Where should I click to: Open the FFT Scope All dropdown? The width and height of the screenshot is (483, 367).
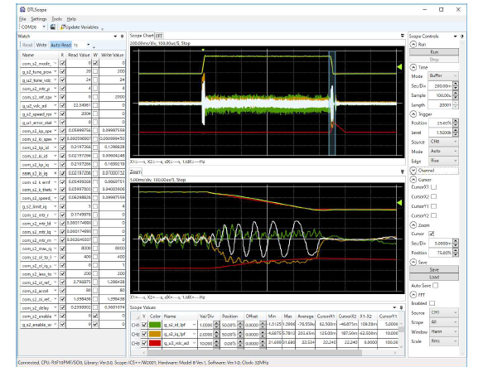tap(444, 322)
